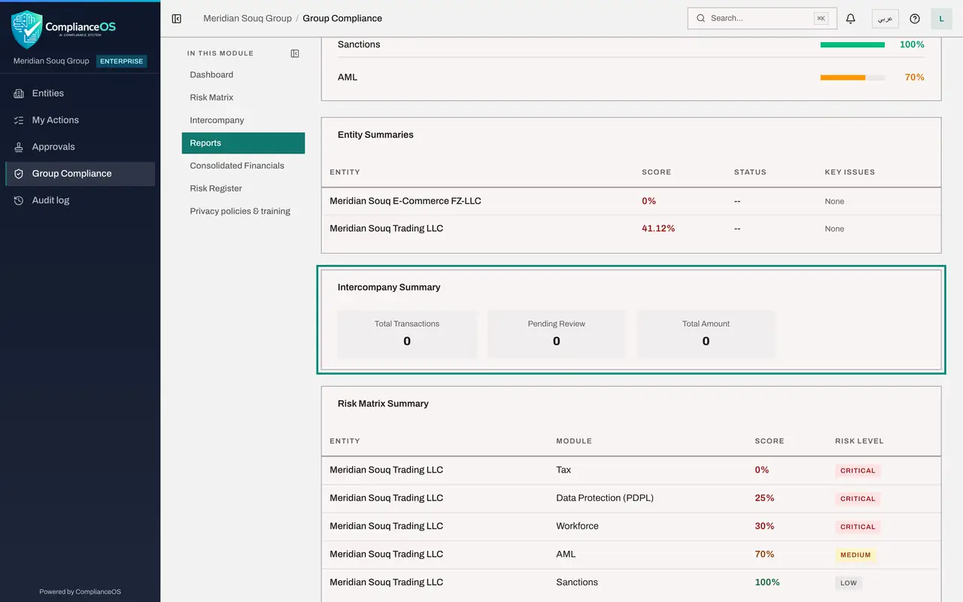Click the search magnifier icon
Viewport: 963px width, 602px height.
(x=700, y=18)
